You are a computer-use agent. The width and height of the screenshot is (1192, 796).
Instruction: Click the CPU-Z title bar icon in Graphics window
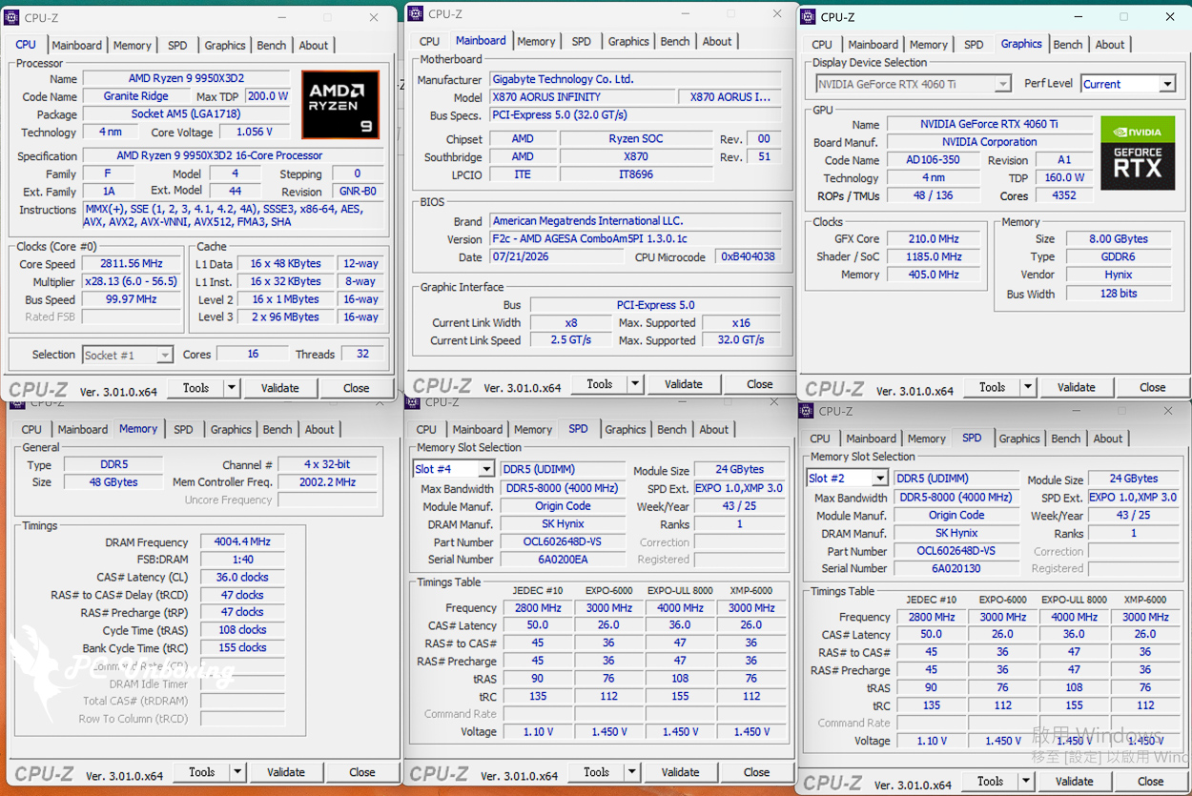coord(808,16)
